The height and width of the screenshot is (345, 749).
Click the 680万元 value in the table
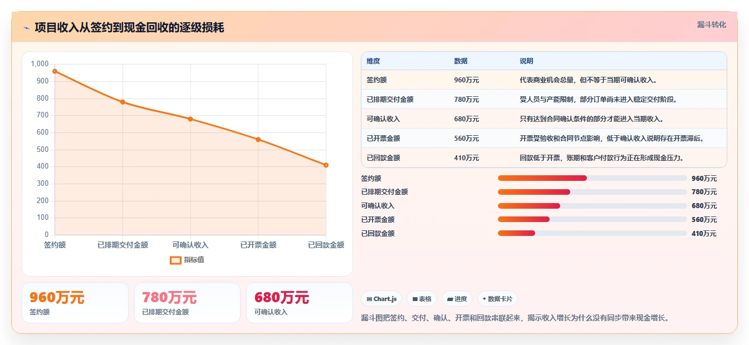click(467, 119)
